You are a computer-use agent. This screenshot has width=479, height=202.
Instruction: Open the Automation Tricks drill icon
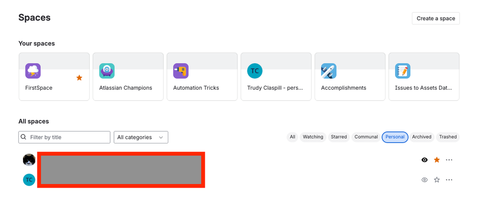point(181,71)
